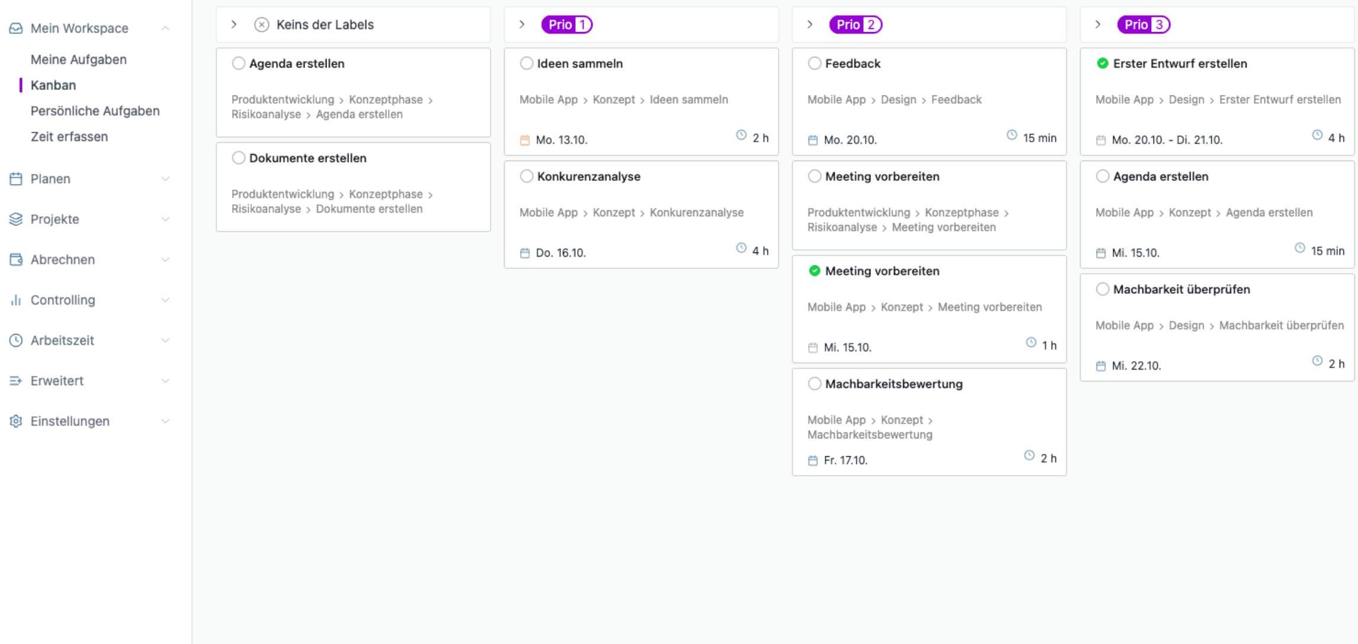Mark the Feedback task as complete

click(815, 63)
